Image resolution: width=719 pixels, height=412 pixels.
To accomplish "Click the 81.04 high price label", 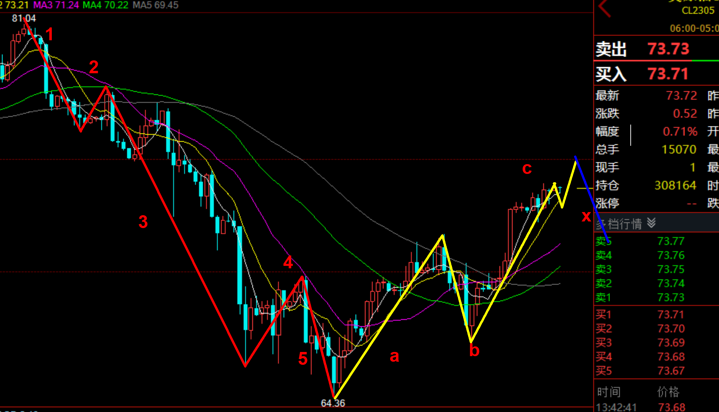I will coord(24,18).
